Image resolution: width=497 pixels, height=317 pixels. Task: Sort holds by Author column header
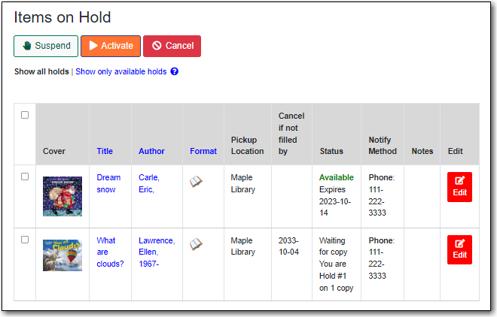[x=151, y=151]
